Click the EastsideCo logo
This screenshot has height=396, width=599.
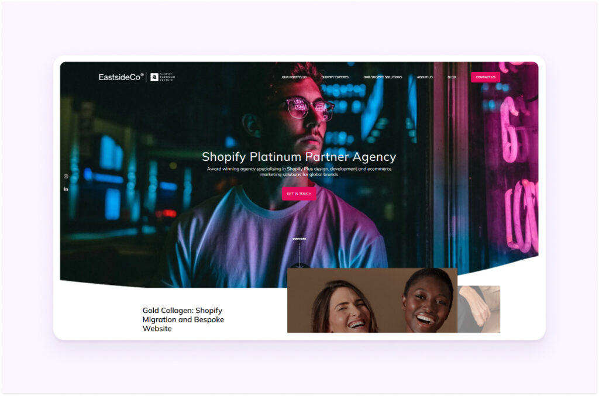click(x=121, y=77)
